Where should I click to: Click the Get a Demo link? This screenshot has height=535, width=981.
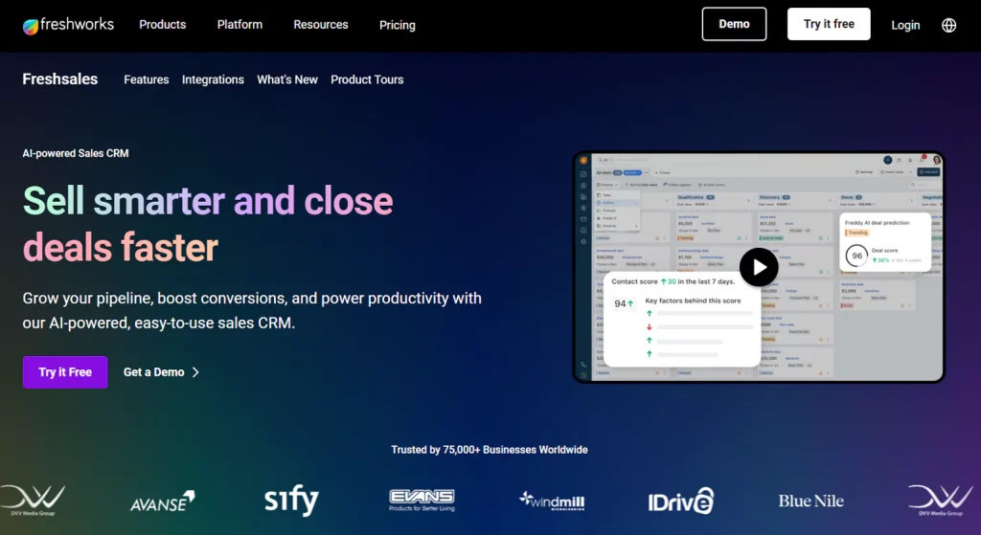[161, 372]
